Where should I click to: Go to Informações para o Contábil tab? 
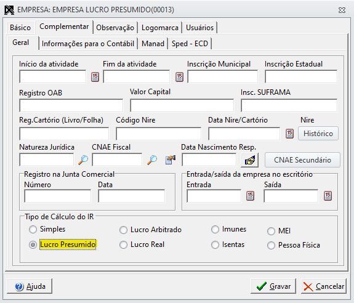(x=88, y=43)
